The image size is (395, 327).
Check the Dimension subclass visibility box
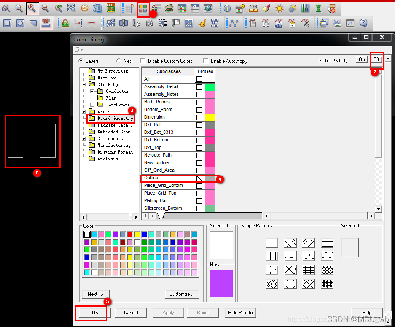[199, 117]
